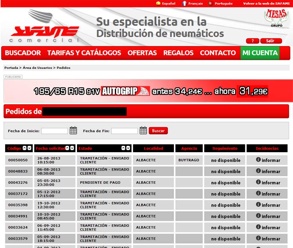Screen dimensions: 293x248
Task: Sort Estado column descending arrow
Action: [x=128, y=148]
